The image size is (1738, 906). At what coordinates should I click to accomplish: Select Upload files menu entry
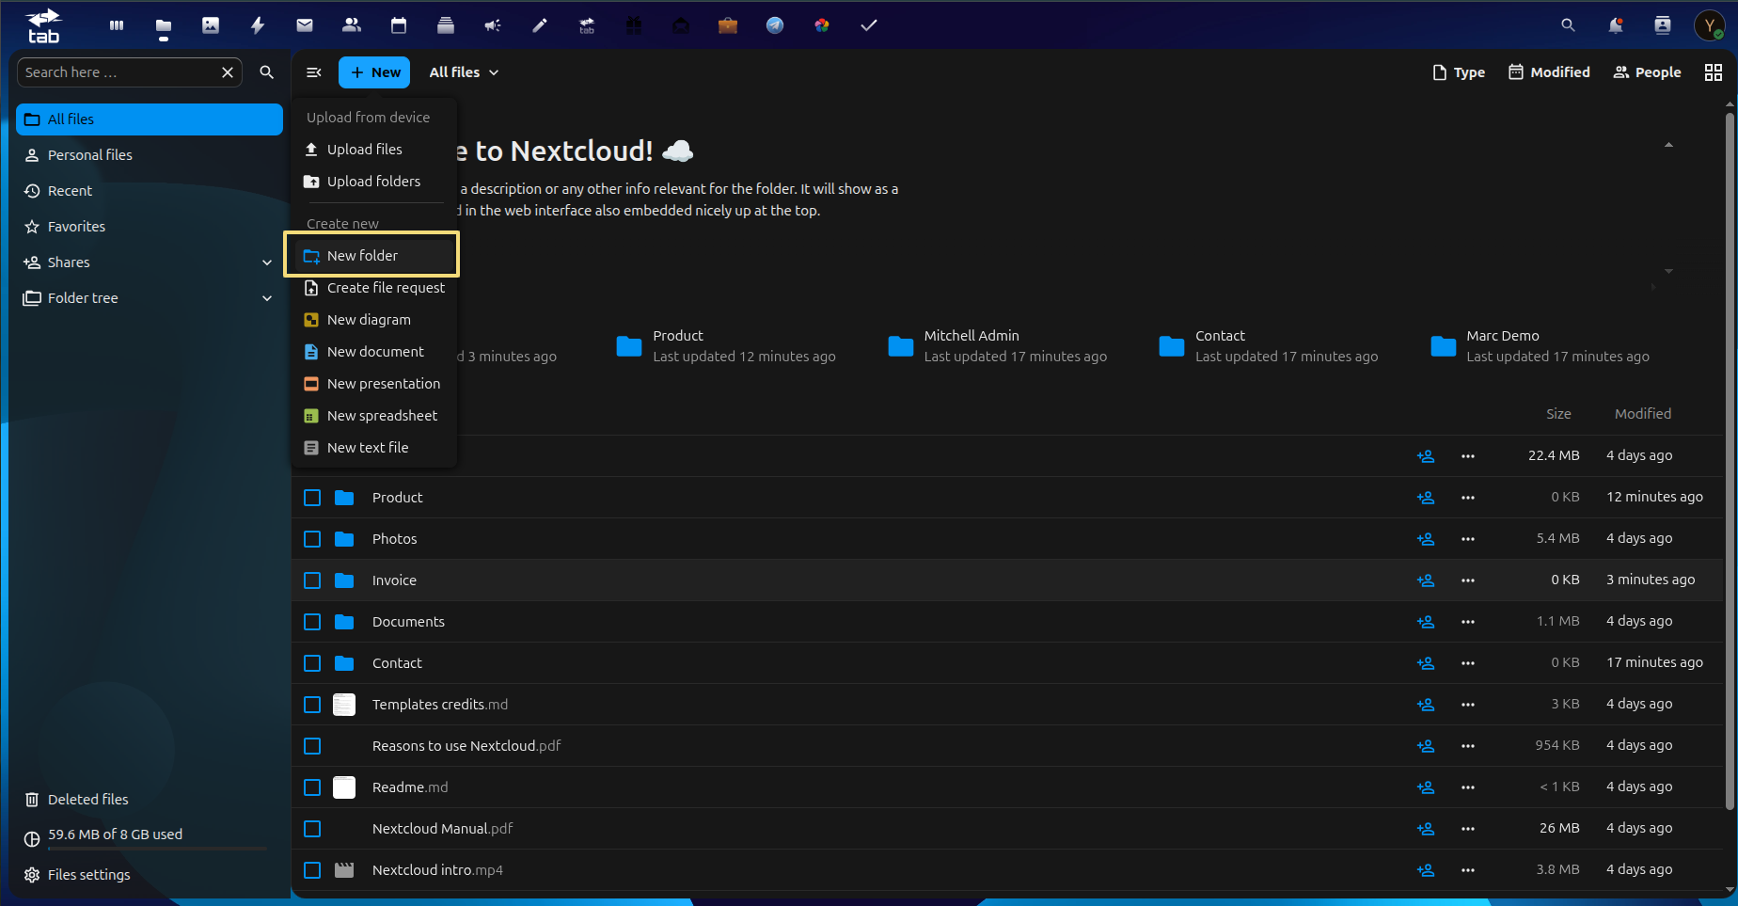374,150
